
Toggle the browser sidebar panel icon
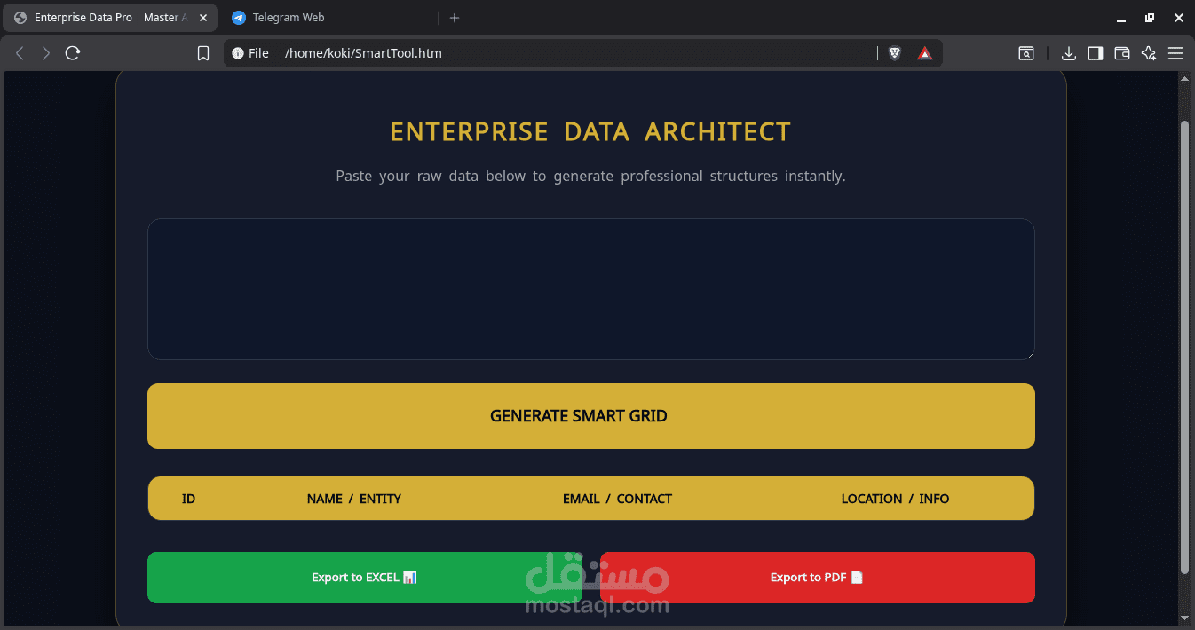point(1096,53)
